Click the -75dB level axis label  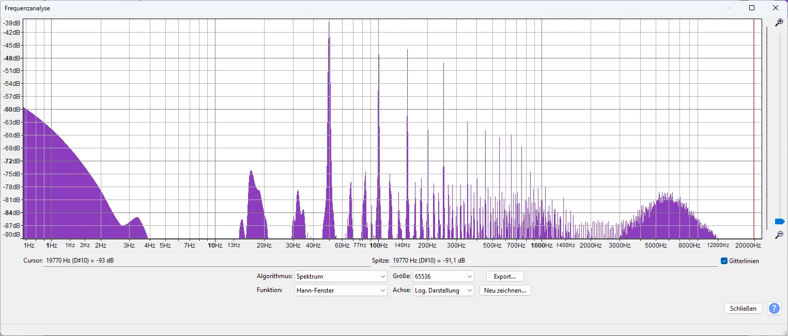pos(12,174)
